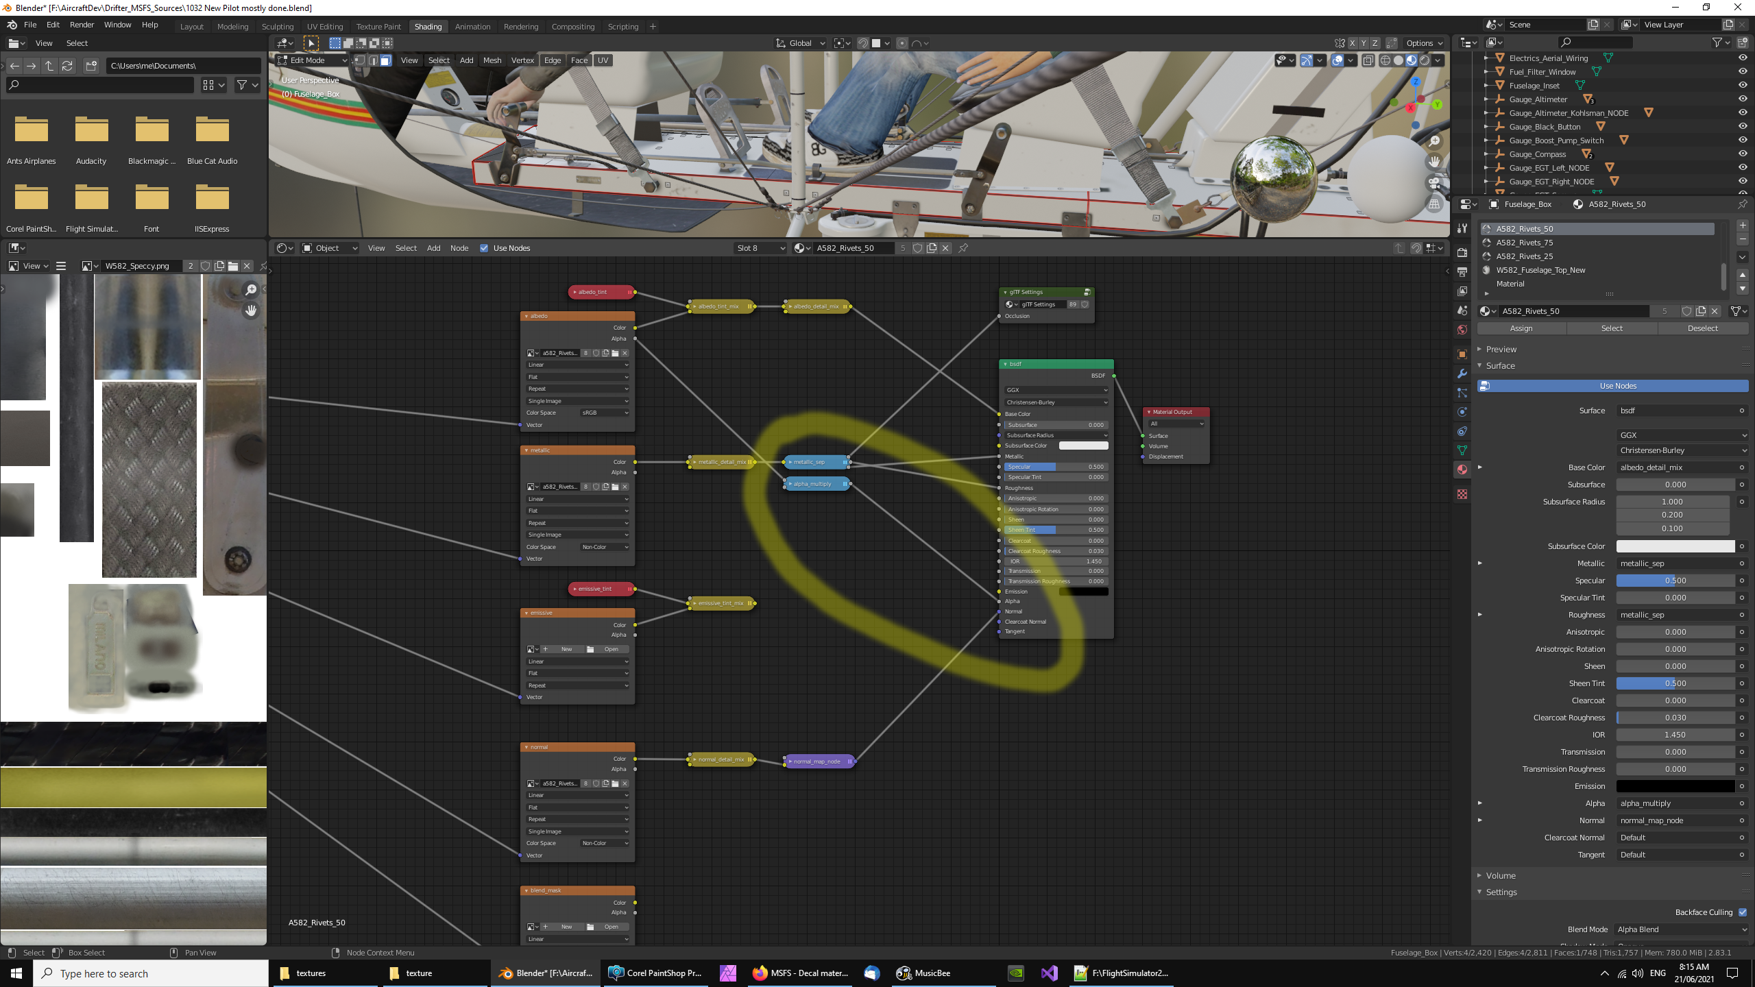Toggle X axis mirror

1353,43
